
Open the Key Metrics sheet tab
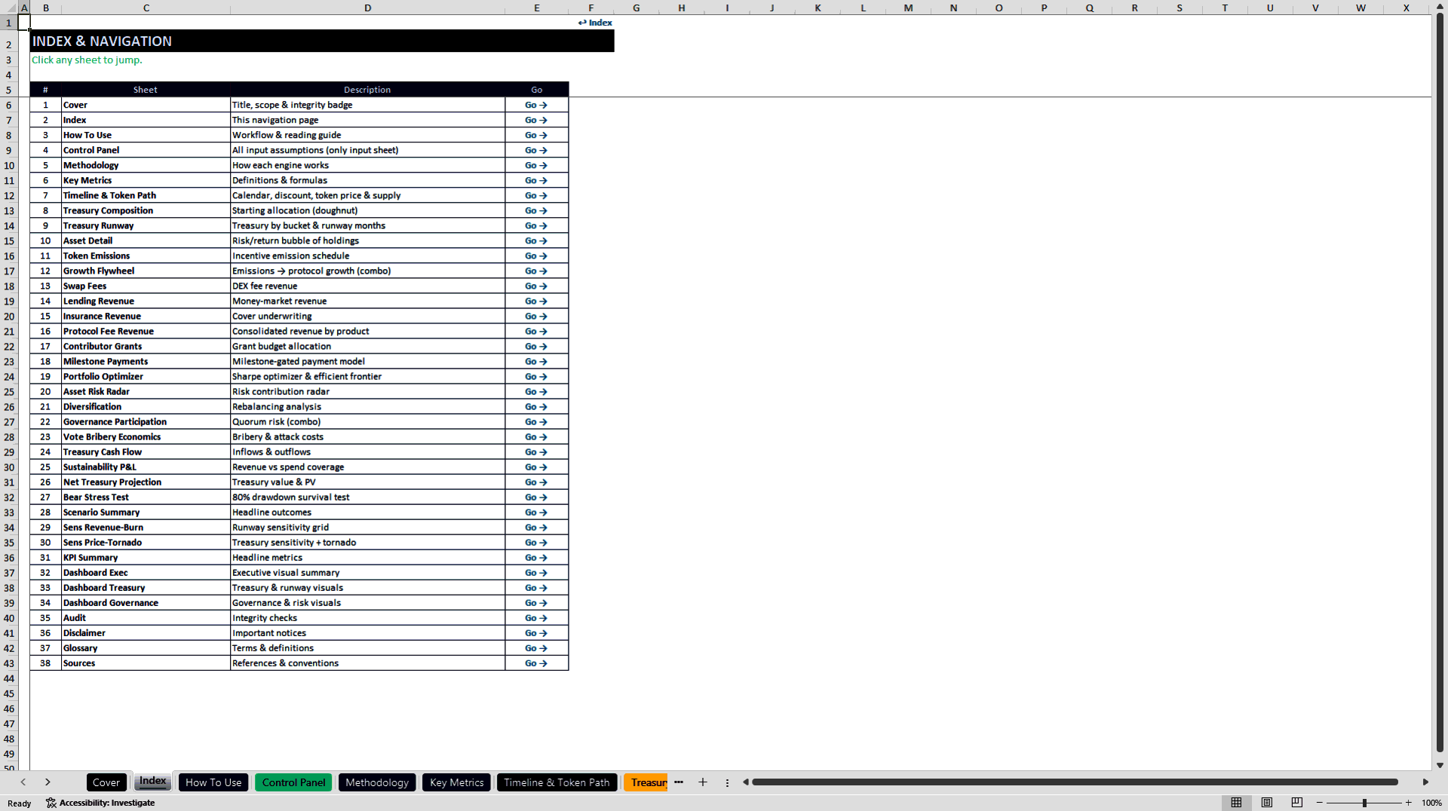point(456,782)
